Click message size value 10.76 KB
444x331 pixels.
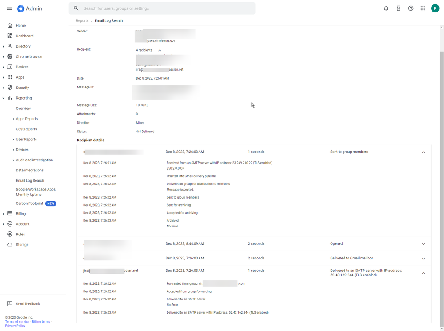142,105
